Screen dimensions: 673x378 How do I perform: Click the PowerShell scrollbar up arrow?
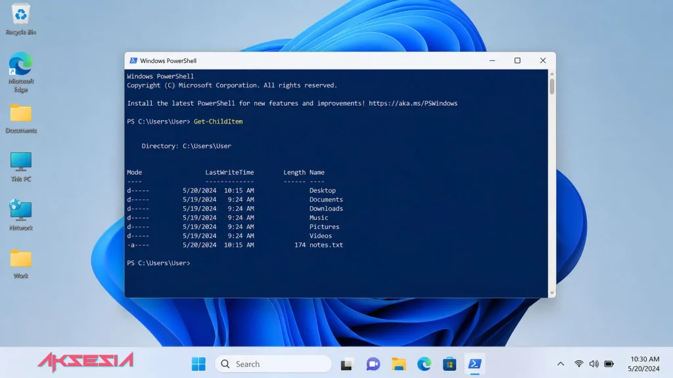[552, 73]
